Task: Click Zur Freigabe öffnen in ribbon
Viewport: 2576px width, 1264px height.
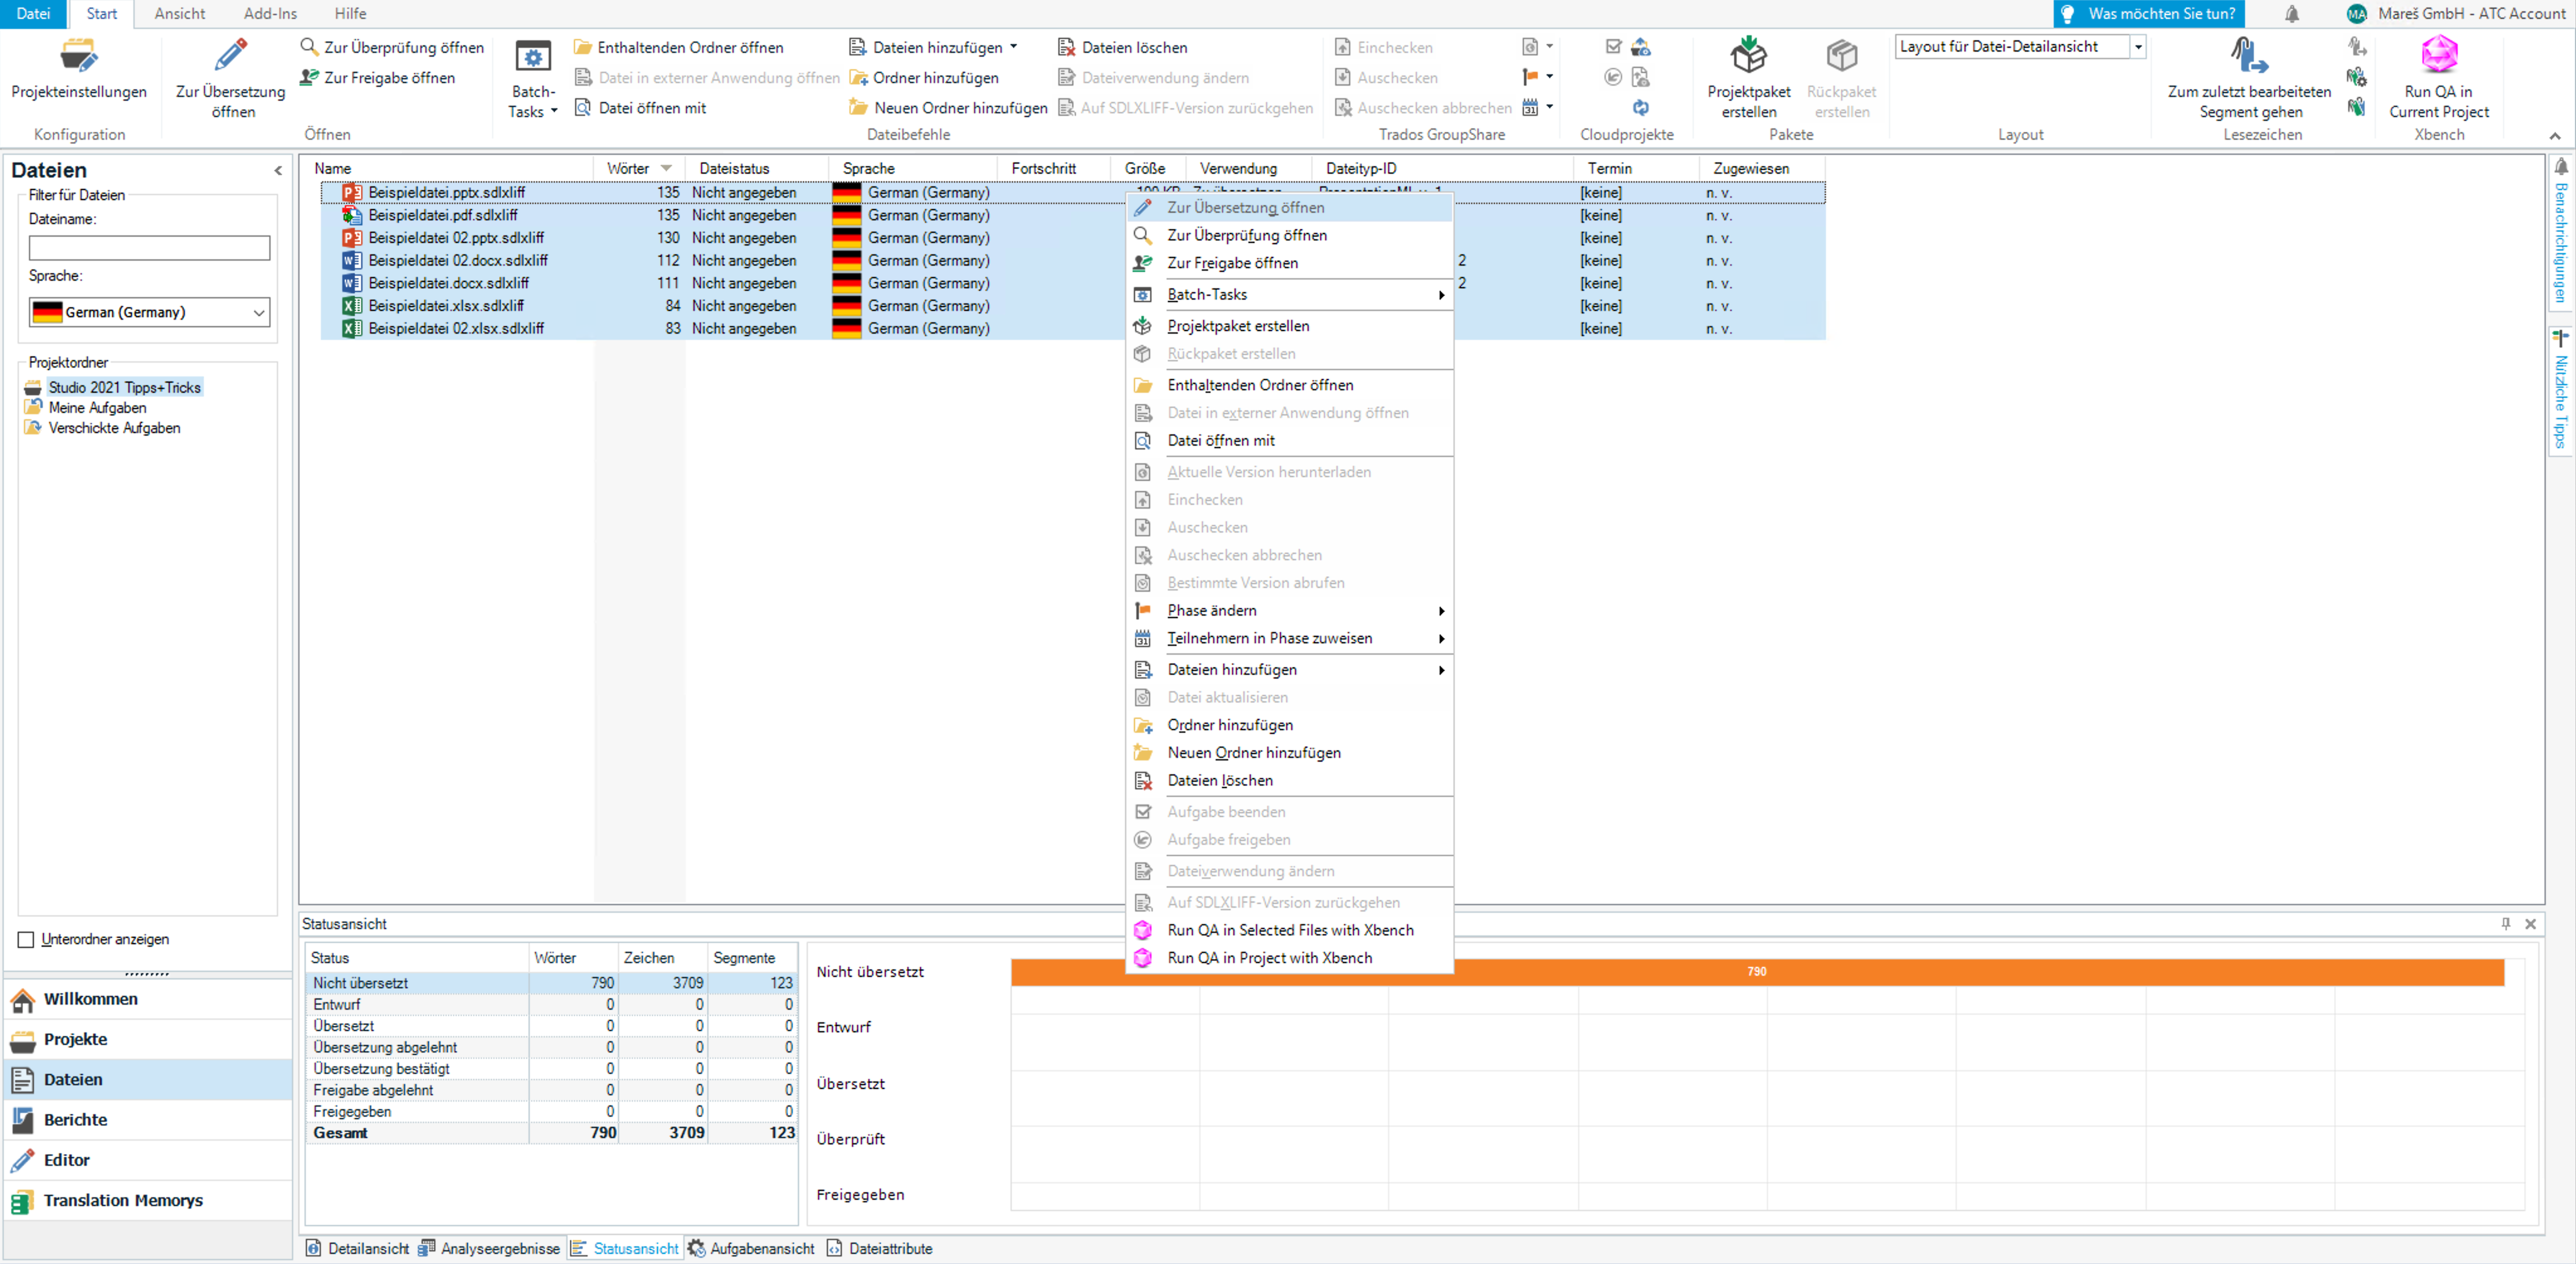Action: (378, 77)
